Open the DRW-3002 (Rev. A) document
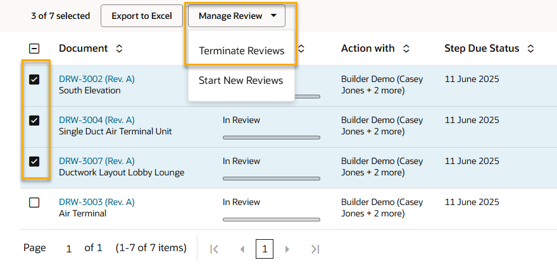Viewport: 557px width, 265px height. pyautogui.click(x=96, y=79)
